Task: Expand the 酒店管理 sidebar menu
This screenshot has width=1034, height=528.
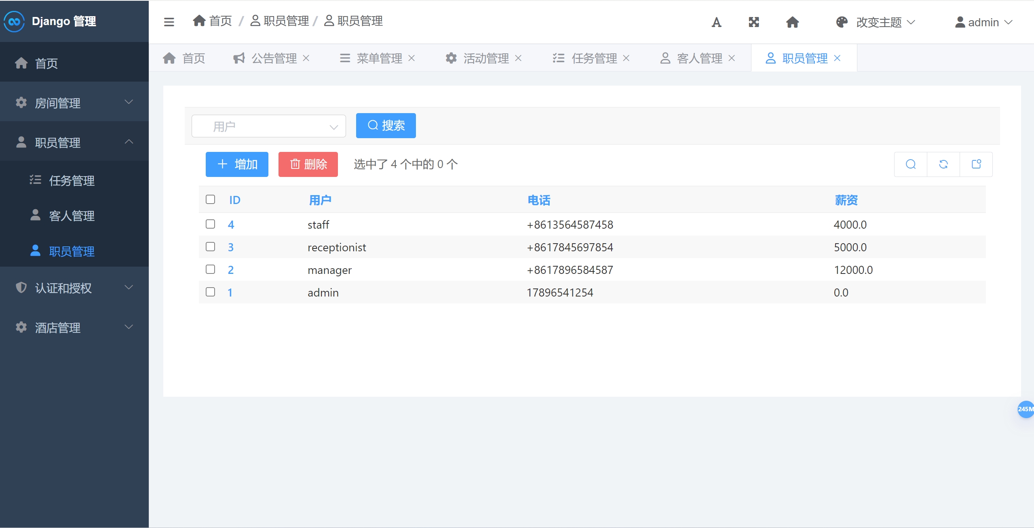Action: coord(74,327)
